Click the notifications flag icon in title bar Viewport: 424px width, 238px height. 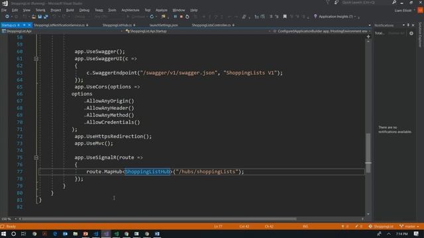327,3
